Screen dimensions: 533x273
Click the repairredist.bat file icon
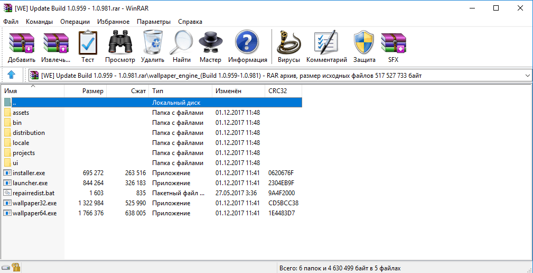coord(7,193)
